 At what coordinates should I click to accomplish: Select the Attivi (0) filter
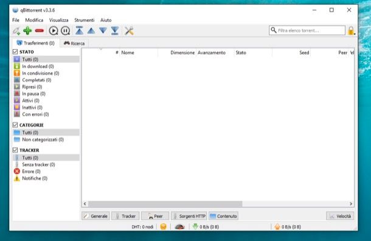[x=46, y=100]
